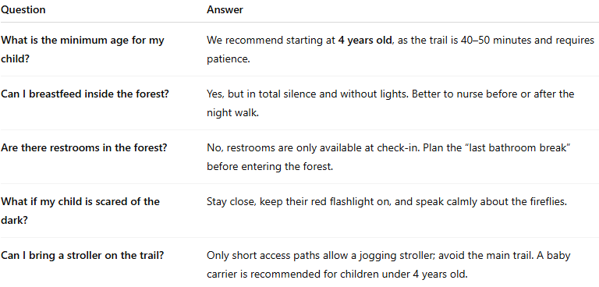The image size is (599, 287).
Task: Click the word 'child?' under minimum age
Action: tap(15, 59)
